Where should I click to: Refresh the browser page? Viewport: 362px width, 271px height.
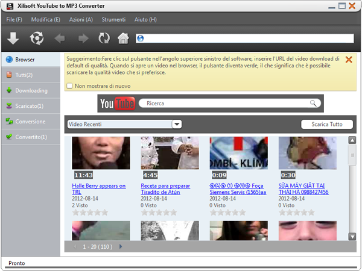tap(104, 39)
